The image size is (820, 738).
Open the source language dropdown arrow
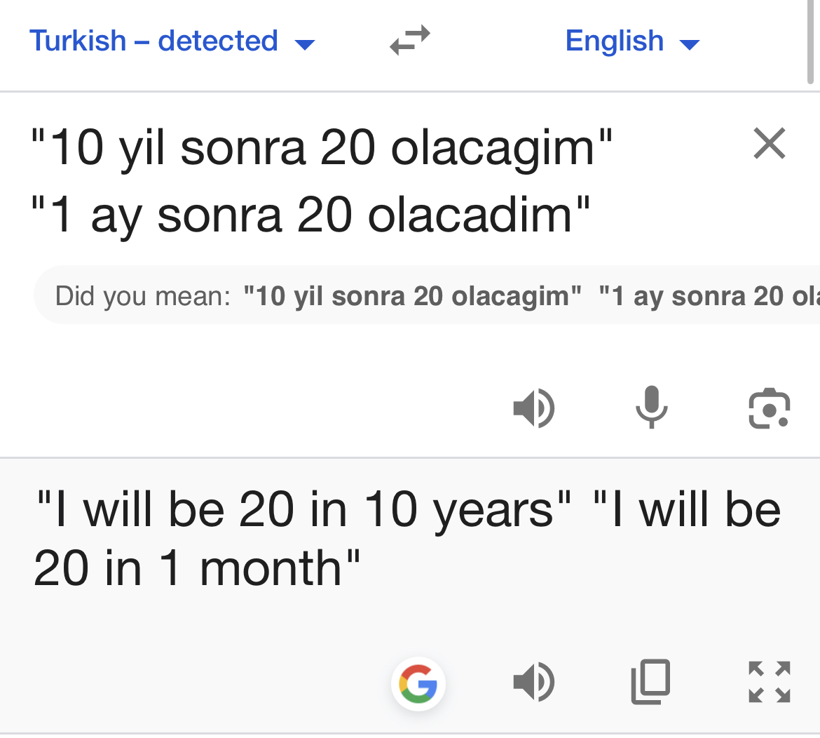(x=305, y=45)
